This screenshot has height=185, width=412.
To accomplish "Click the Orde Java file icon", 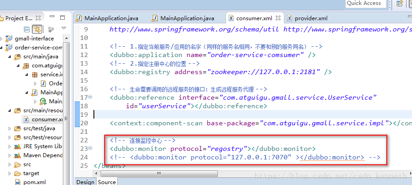I will [x=43, y=84].
